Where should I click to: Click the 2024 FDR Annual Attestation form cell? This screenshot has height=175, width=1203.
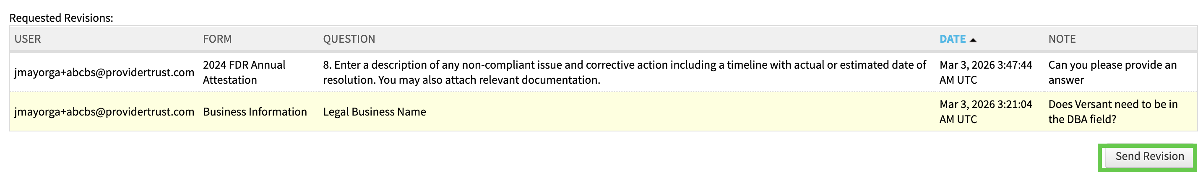[x=244, y=72]
